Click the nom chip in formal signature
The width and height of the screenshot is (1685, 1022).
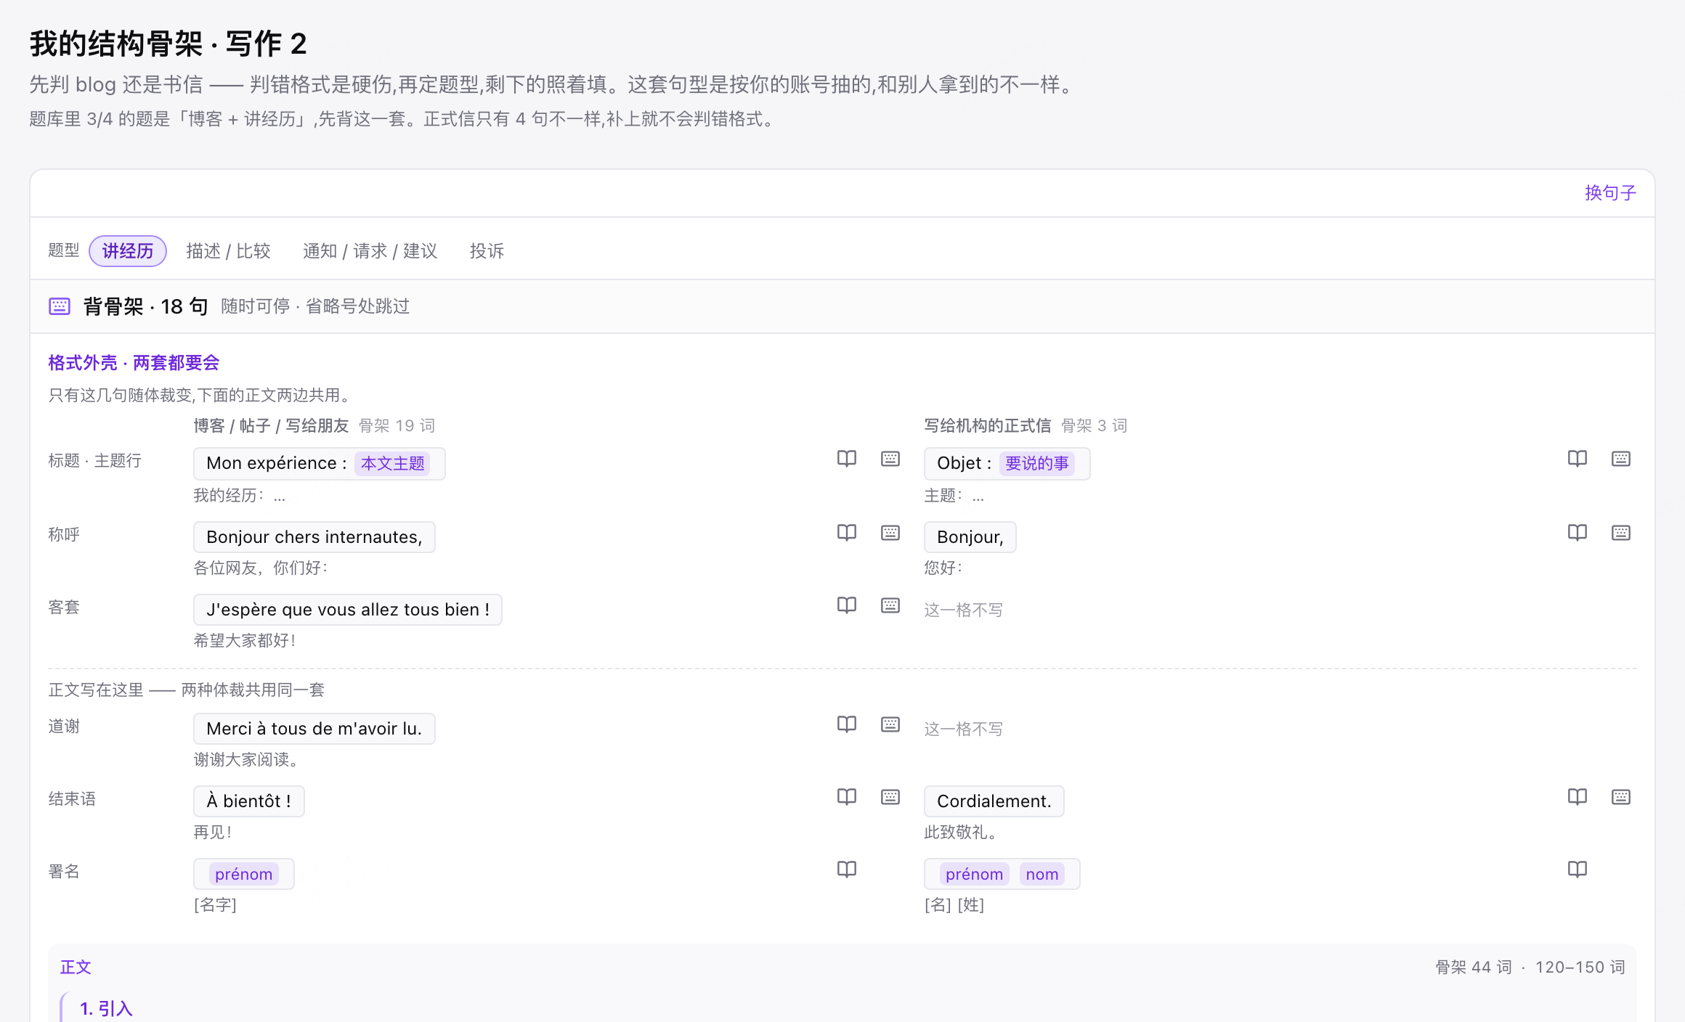1042,874
